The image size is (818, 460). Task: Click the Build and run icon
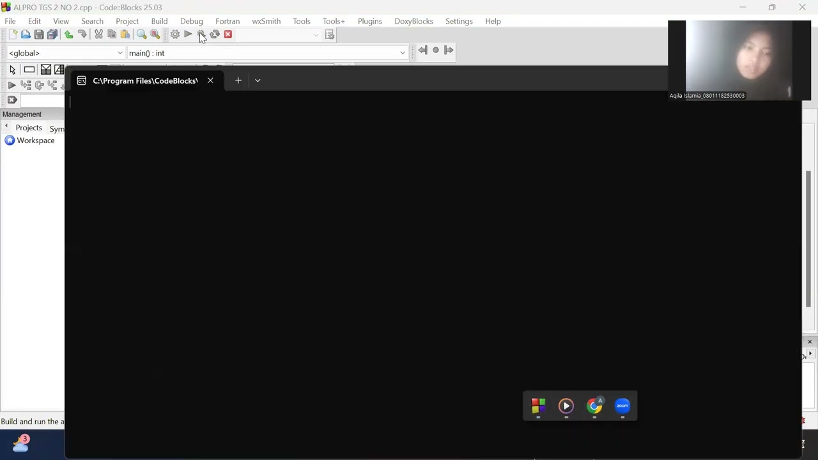[201, 34]
